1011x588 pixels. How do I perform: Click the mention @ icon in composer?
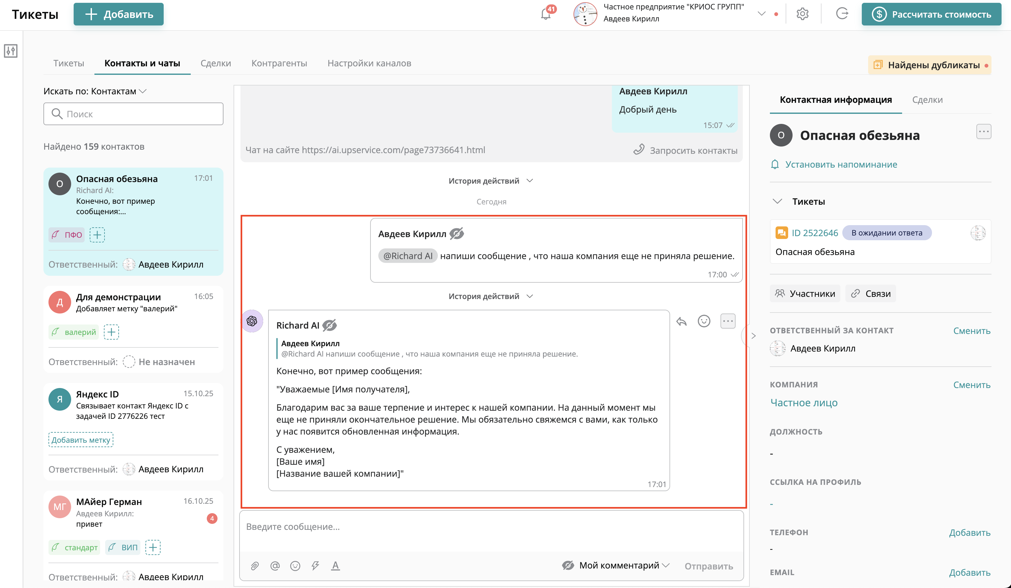[275, 566]
